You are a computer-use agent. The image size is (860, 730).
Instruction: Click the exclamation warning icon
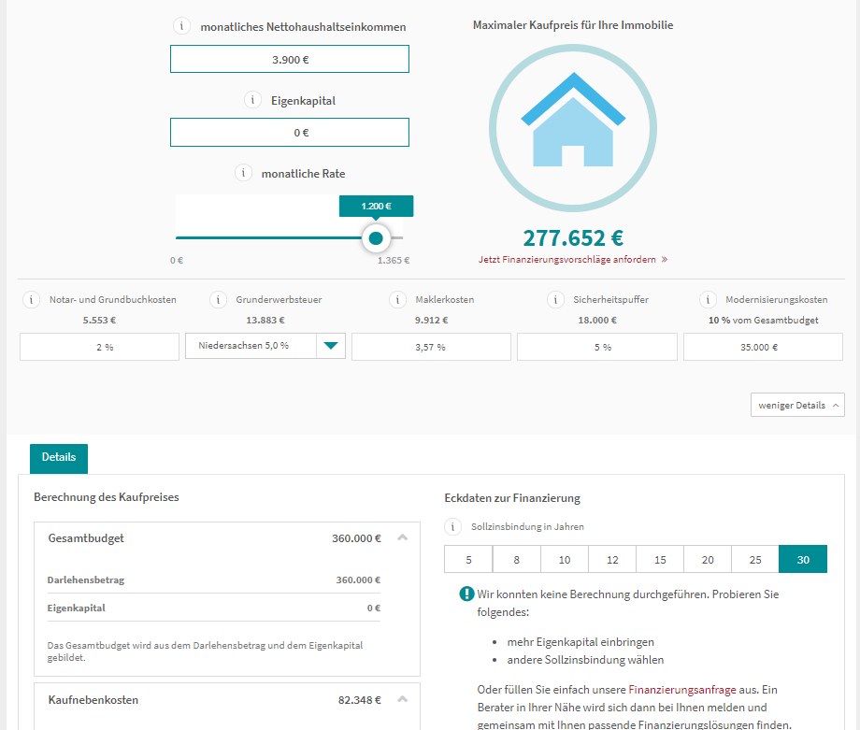pyautogui.click(x=466, y=594)
